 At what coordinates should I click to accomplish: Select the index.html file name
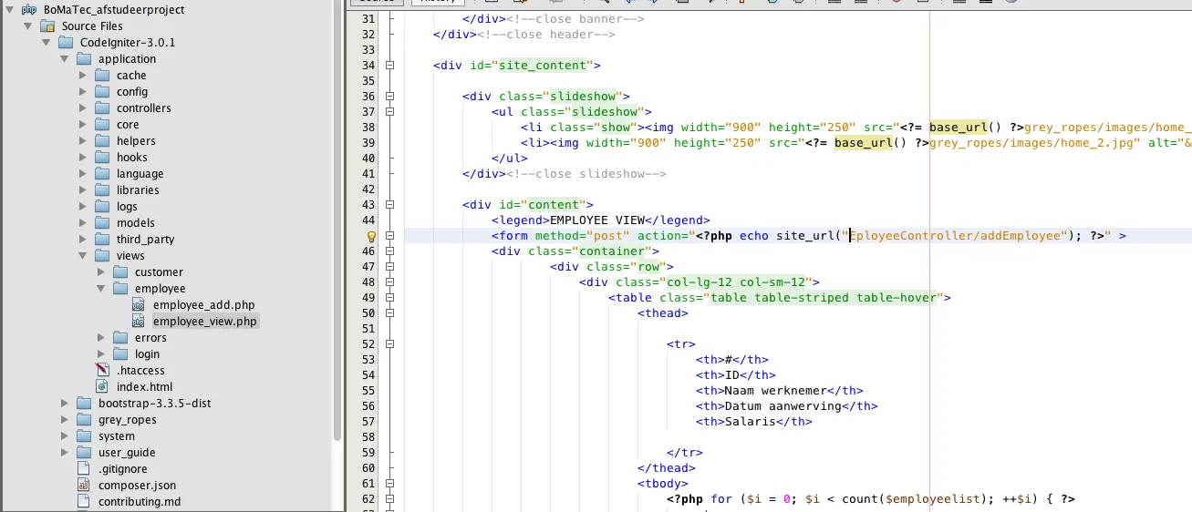pos(144,387)
